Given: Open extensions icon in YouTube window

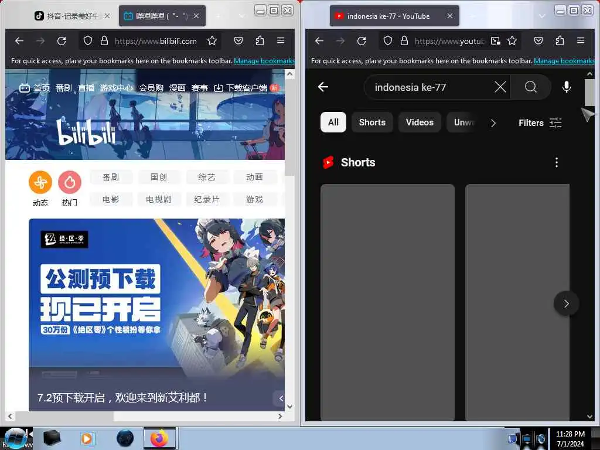Looking at the screenshot, I should (560, 40).
